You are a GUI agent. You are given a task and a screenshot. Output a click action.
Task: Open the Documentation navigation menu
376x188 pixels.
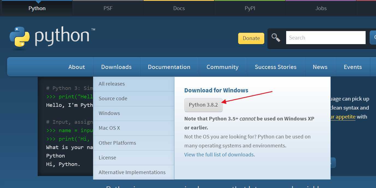(x=169, y=67)
